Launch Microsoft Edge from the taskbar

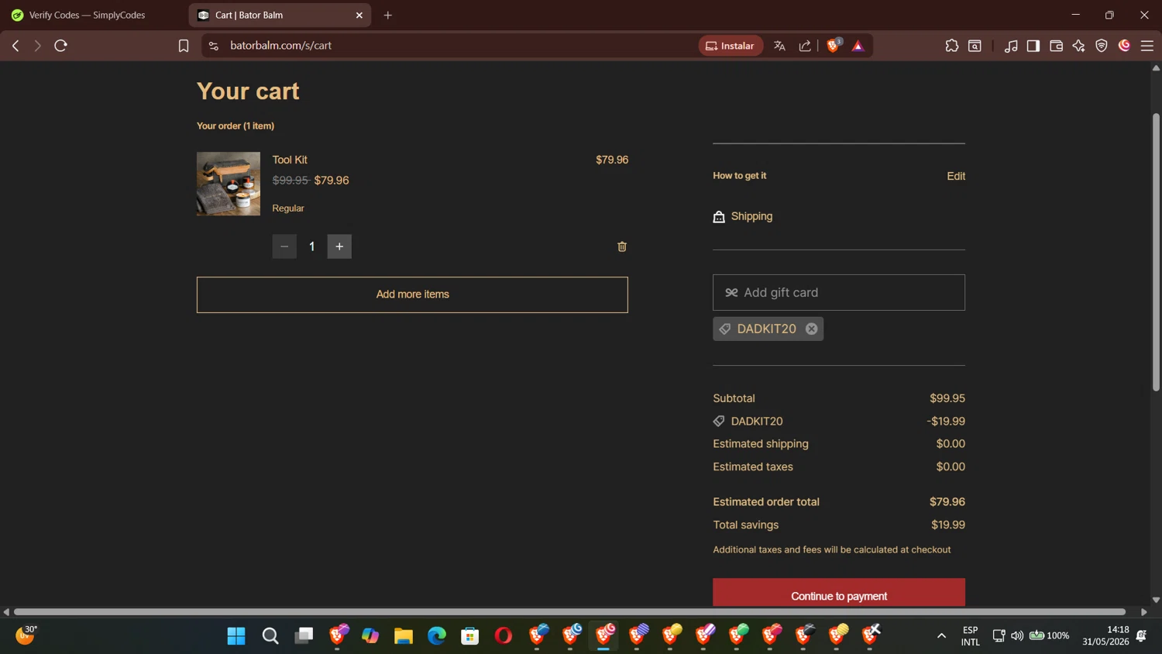tap(437, 636)
